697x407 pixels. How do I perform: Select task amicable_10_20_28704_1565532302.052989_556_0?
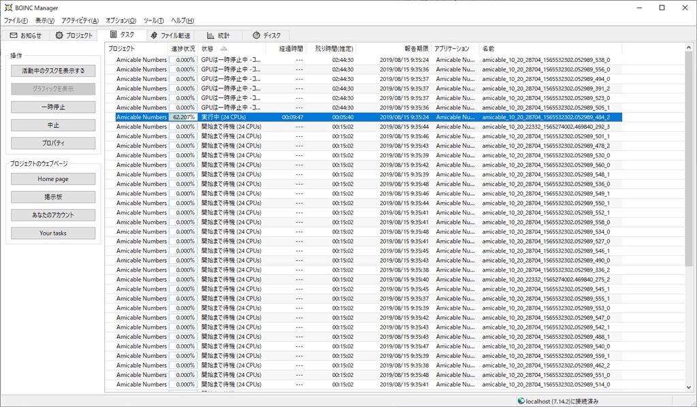tap(363, 69)
